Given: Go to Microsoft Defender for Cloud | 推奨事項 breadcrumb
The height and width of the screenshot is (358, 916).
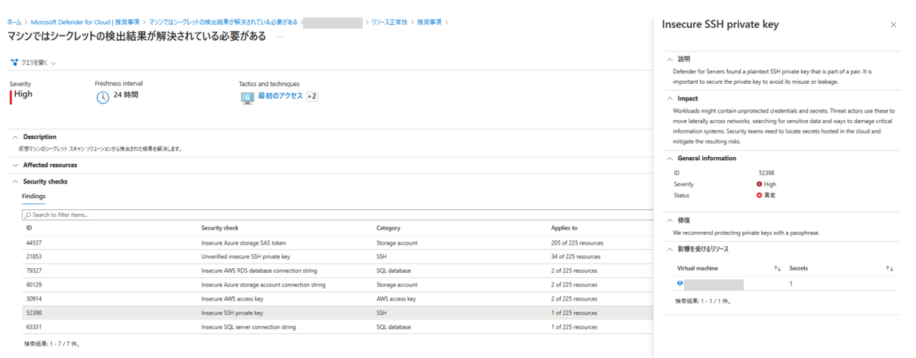Looking at the screenshot, I should coord(85,23).
